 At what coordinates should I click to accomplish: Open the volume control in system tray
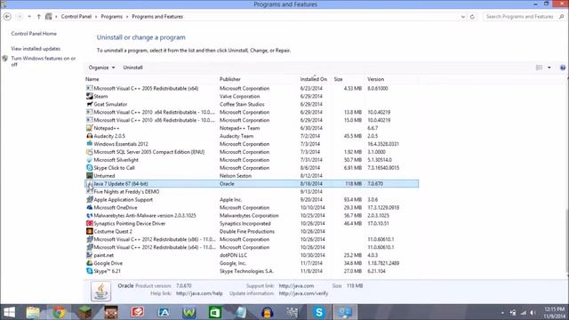point(533,312)
